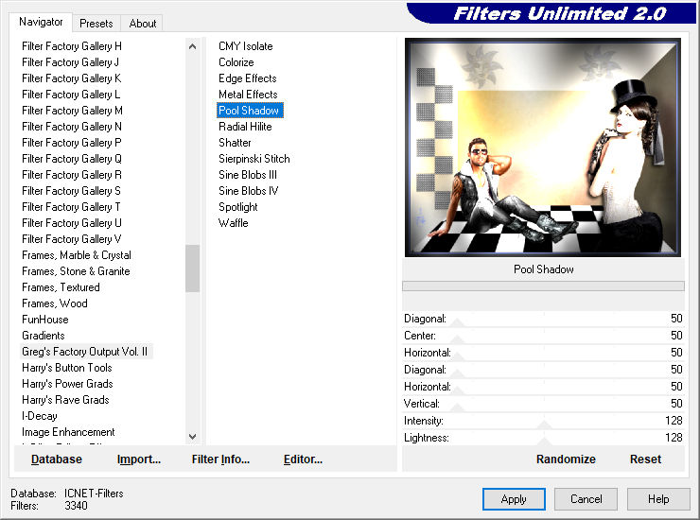Viewport: 700px width, 520px height.
Task: Select Filter Factory Gallery V
Action: click(72, 239)
